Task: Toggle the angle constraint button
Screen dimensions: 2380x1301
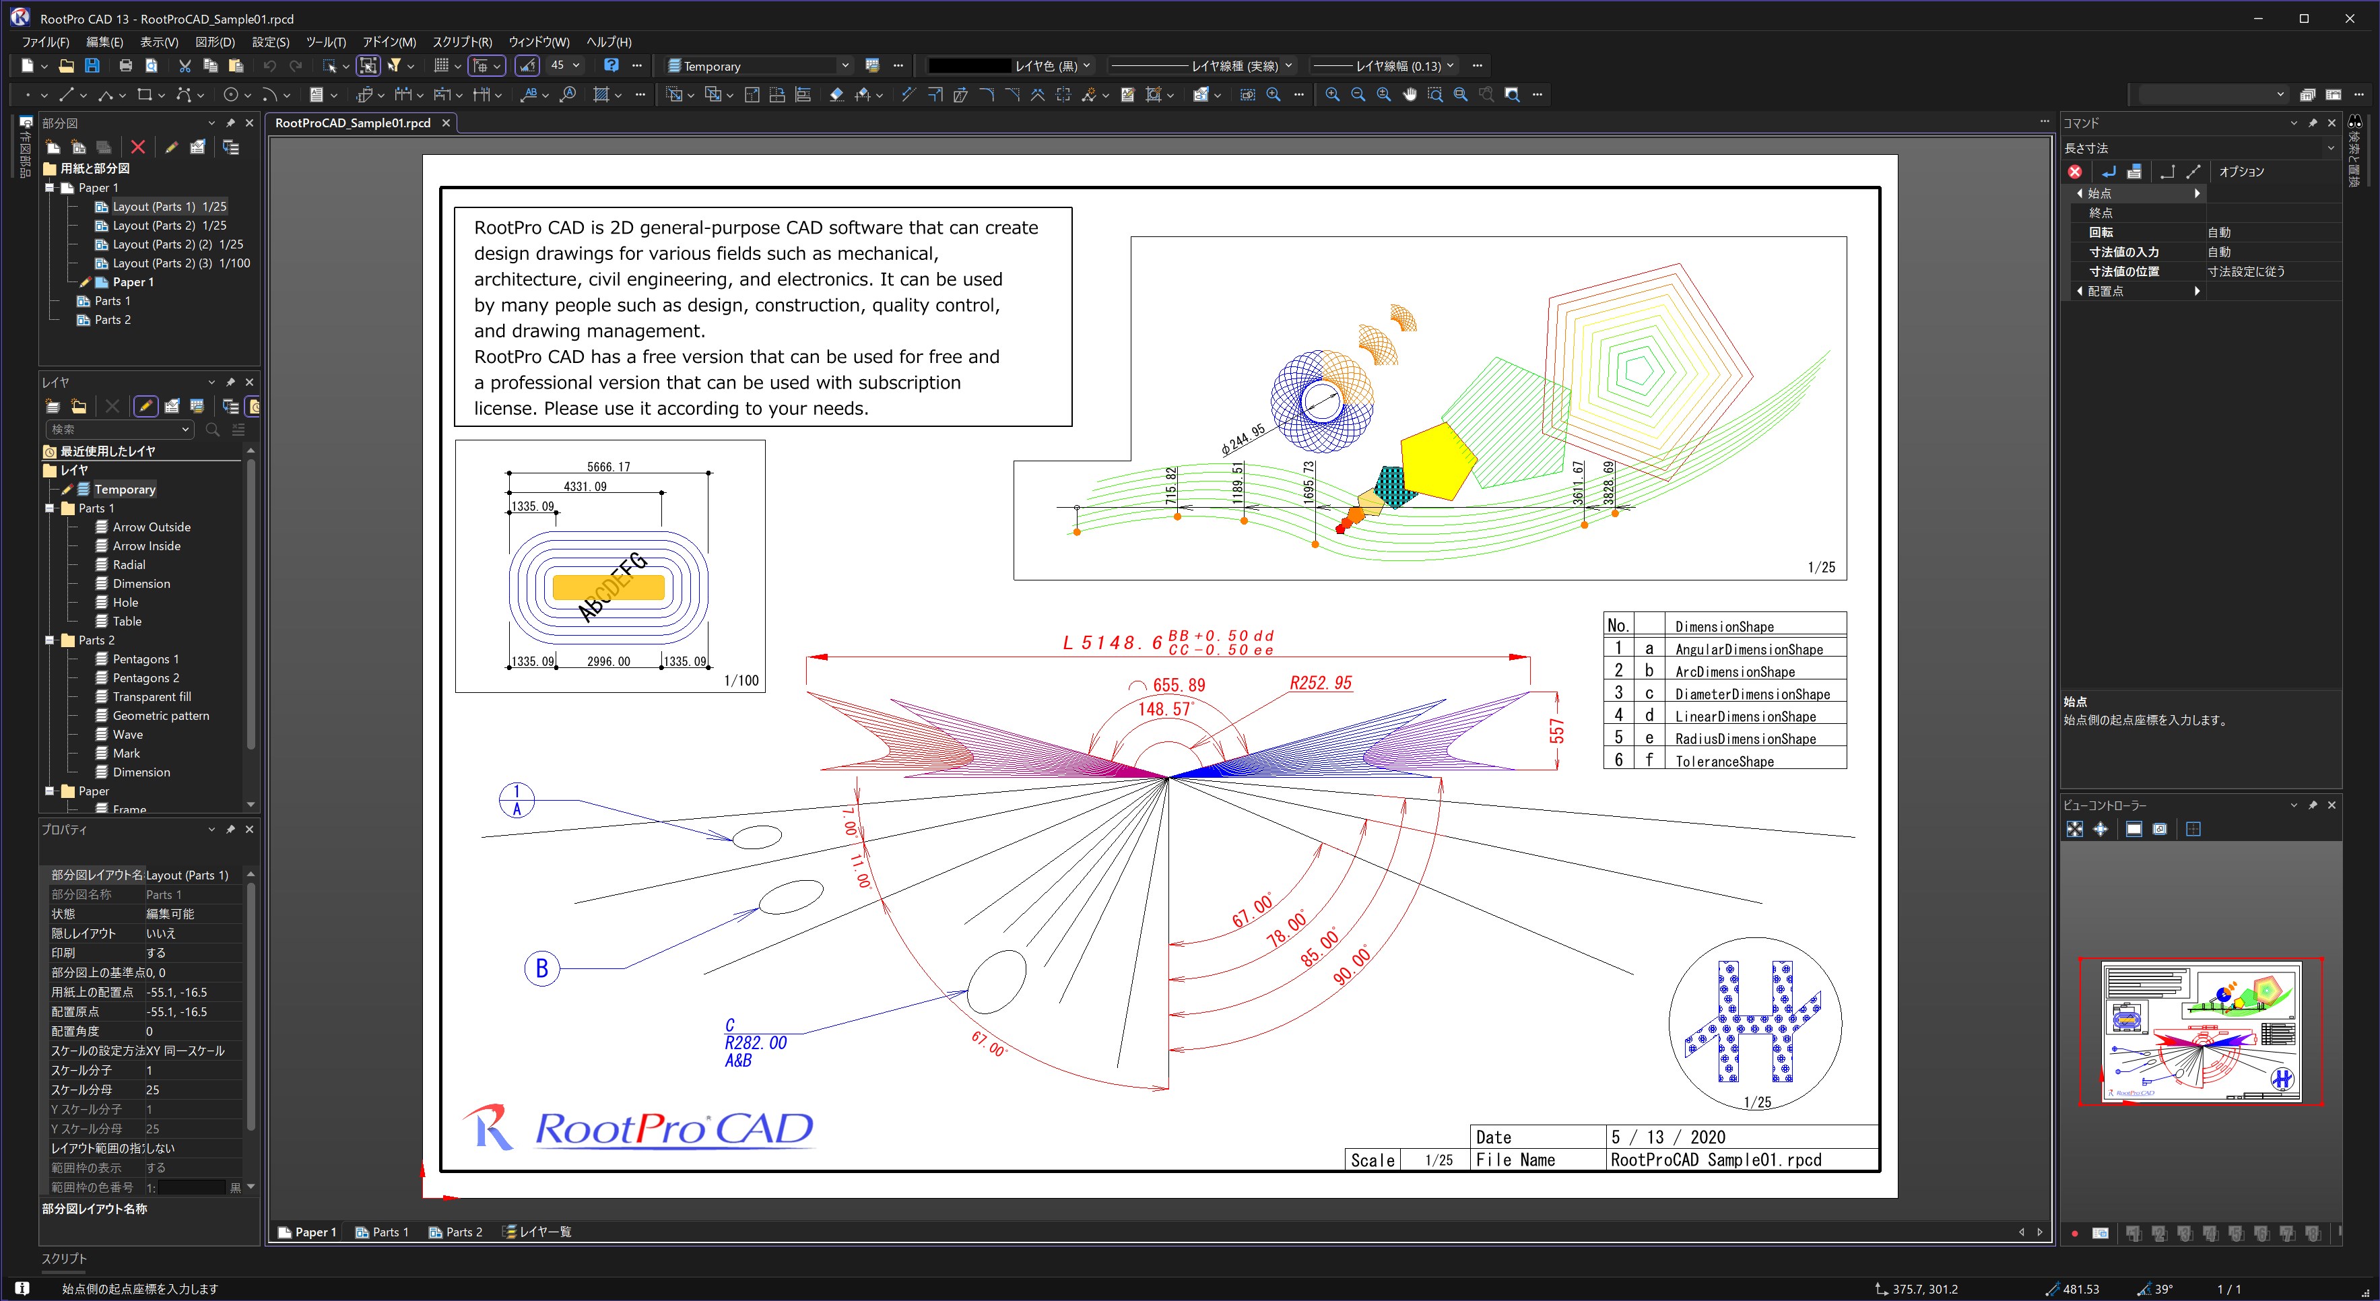Action: click(527, 65)
